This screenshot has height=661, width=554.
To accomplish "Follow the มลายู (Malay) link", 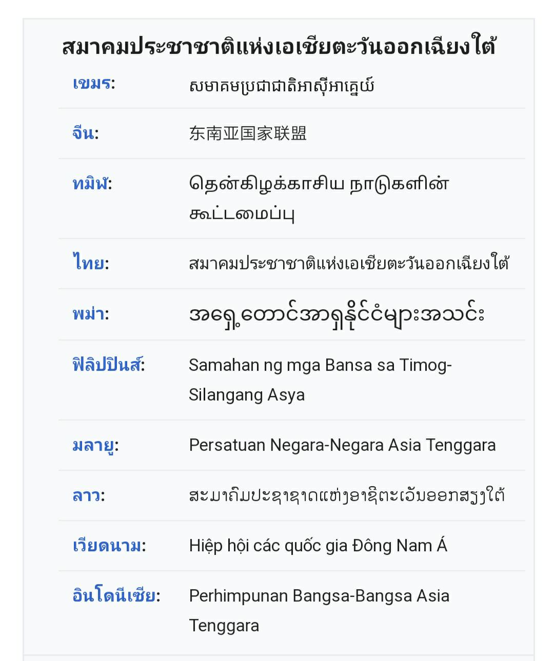I will [93, 445].
